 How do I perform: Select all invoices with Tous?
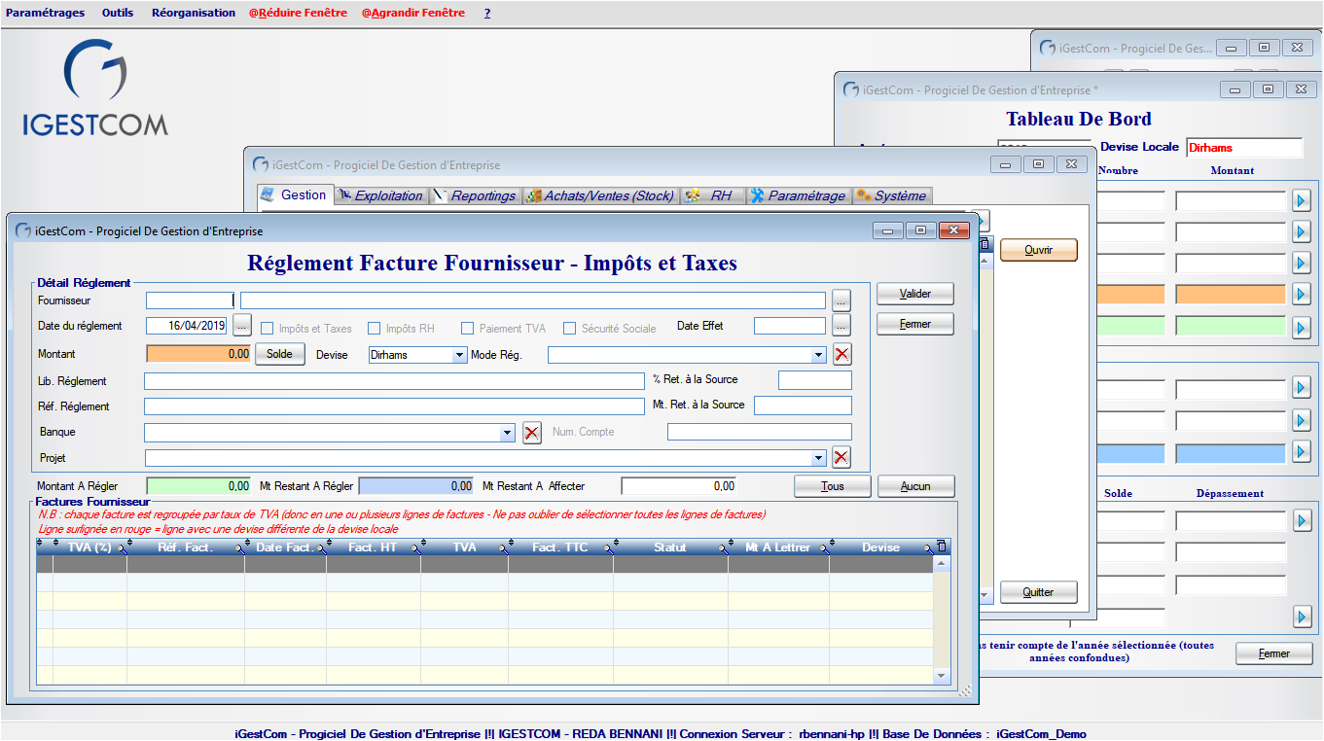833,486
